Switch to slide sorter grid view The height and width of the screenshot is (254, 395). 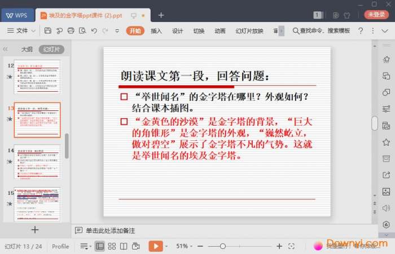click(x=112, y=246)
